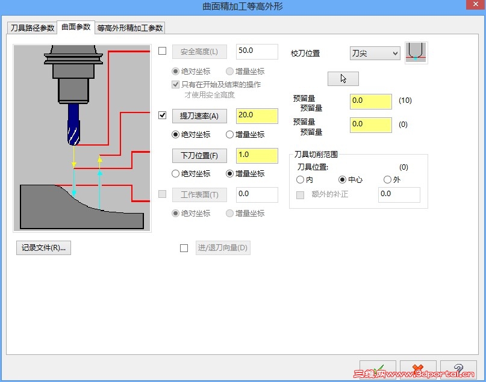Click the 工作表面(T) button
Screen dimensions: 486x382
tap(199, 195)
